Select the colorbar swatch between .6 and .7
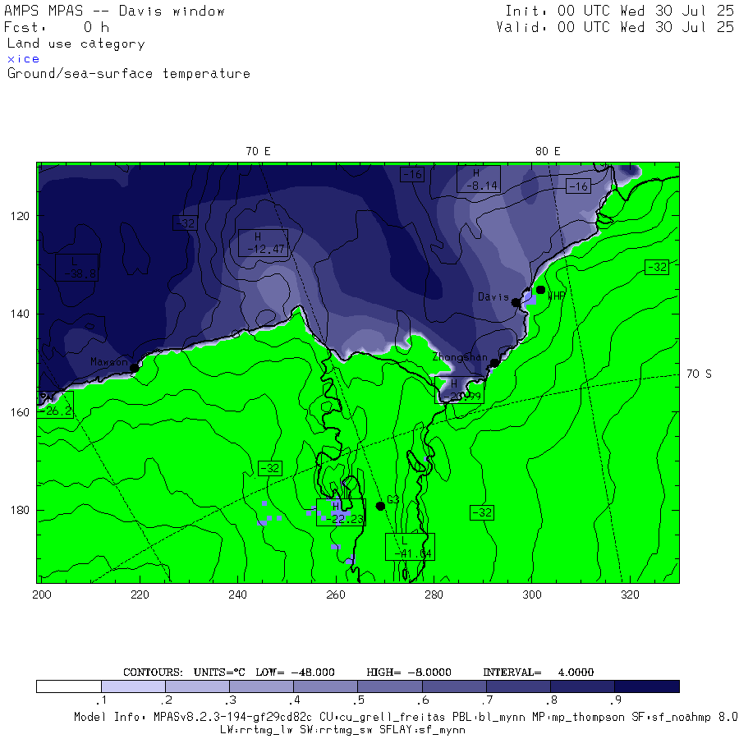Viewport: 739px width, 739px height. click(x=454, y=686)
